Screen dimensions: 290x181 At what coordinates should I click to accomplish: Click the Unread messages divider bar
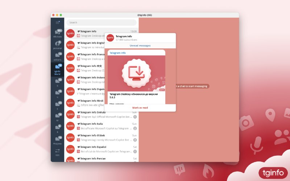140,46
